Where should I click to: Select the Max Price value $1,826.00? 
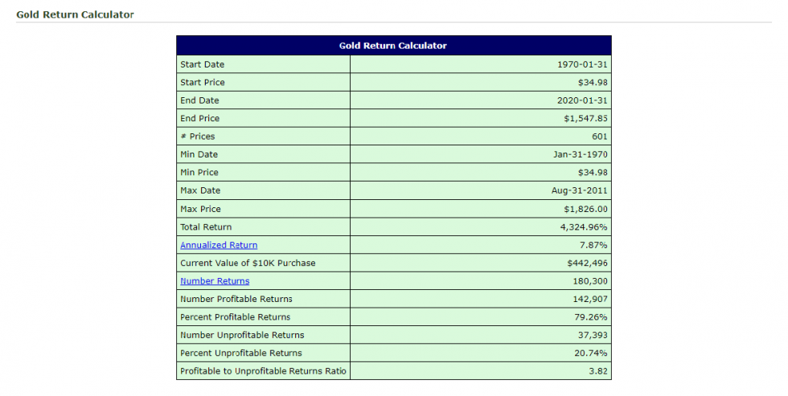point(586,209)
